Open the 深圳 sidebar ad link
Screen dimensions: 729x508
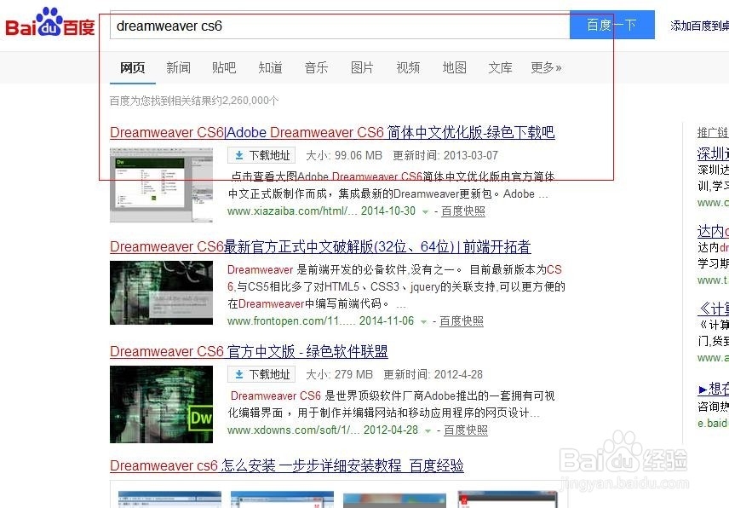coord(713,153)
